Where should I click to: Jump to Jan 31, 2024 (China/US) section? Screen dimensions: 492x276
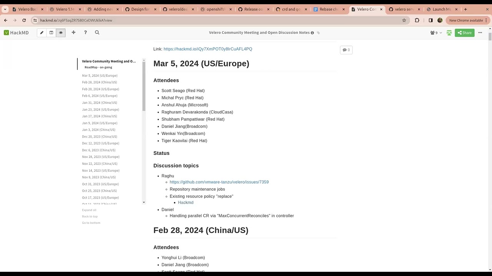pyautogui.click(x=100, y=103)
